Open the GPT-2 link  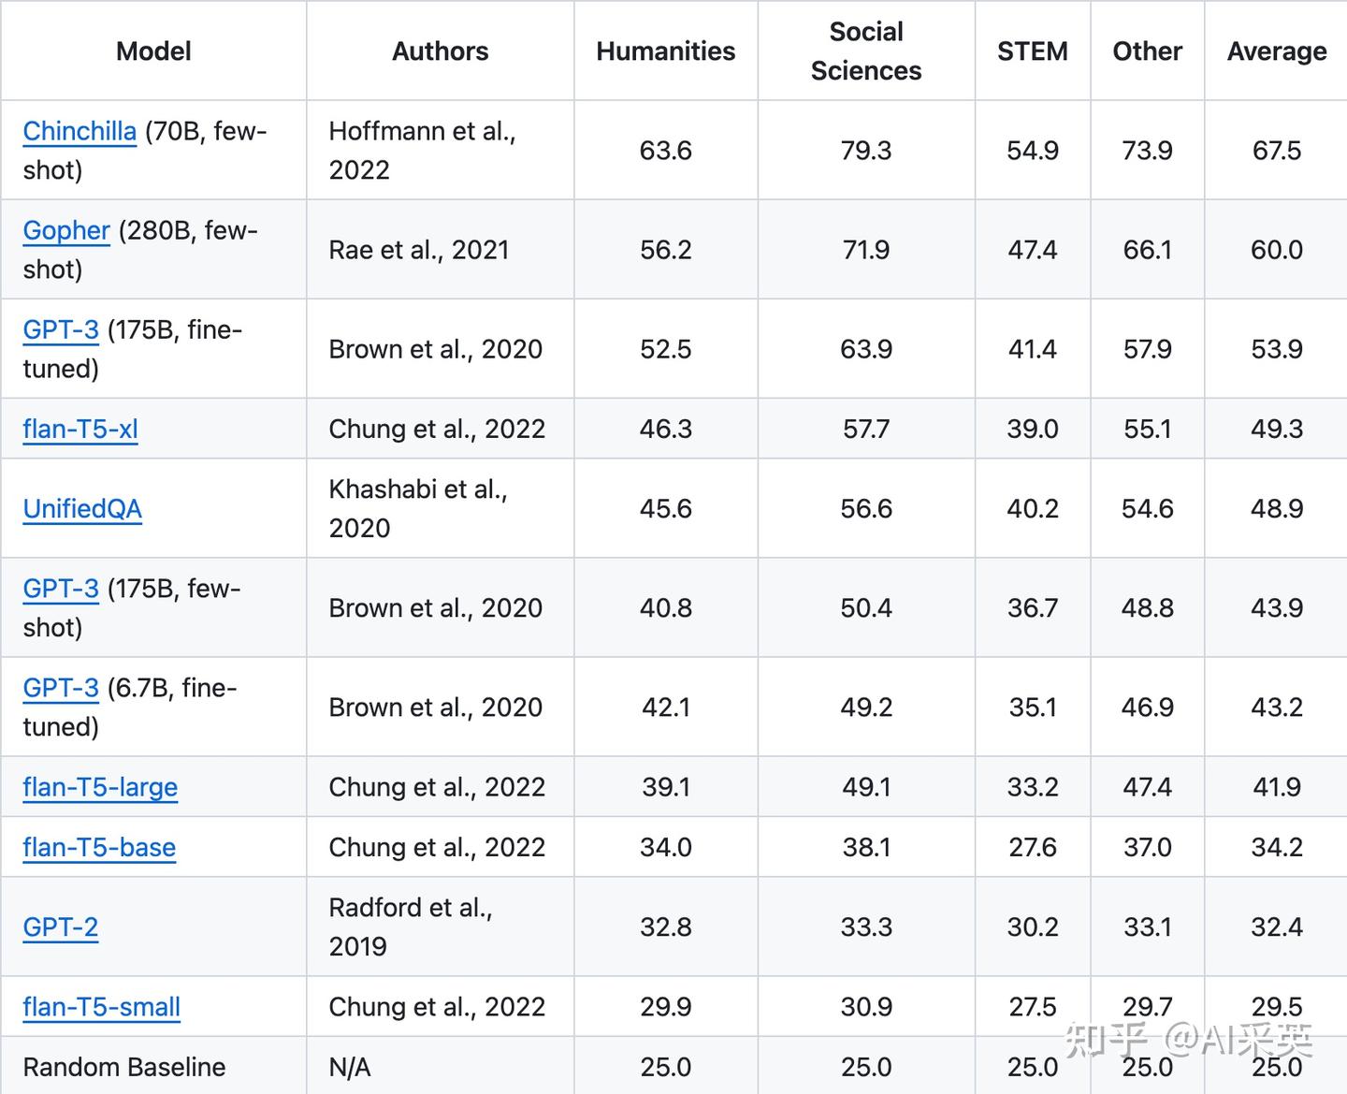click(61, 926)
